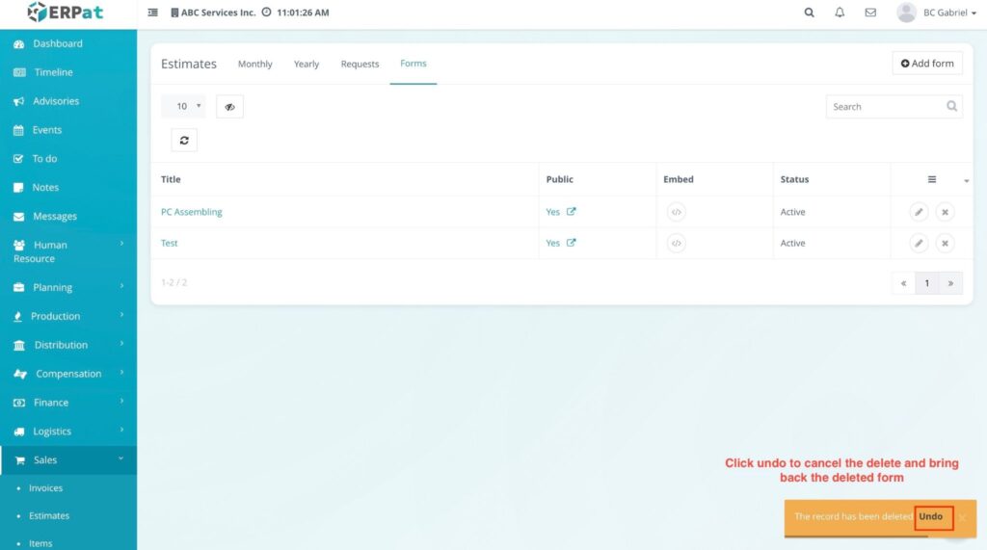The width and height of the screenshot is (987, 550).
Task: Click Undo in the deleted notification
Action: [x=931, y=517]
